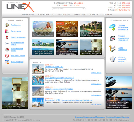Open the Рекламный Тур в ОАЭ news link
The width and height of the screenshot is (134, 122).
pyautogui.click(x=54, y=67)
